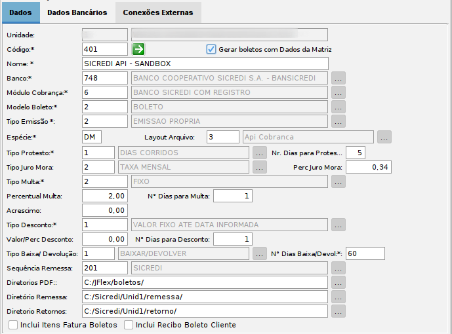Open lookup button for Tipo Emissão
This screenshot has width=452, height=334.
coord(338,122)
